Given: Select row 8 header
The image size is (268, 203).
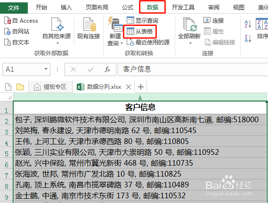Looking at the screenshot, I should coord(7,185).
